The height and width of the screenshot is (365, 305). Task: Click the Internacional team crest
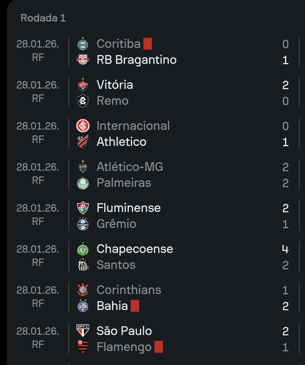pos(83,126)
